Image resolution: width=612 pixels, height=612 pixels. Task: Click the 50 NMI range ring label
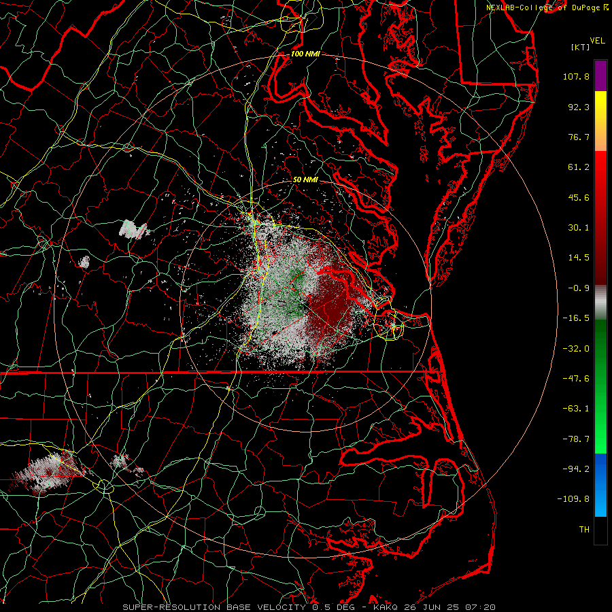(305, 180)
